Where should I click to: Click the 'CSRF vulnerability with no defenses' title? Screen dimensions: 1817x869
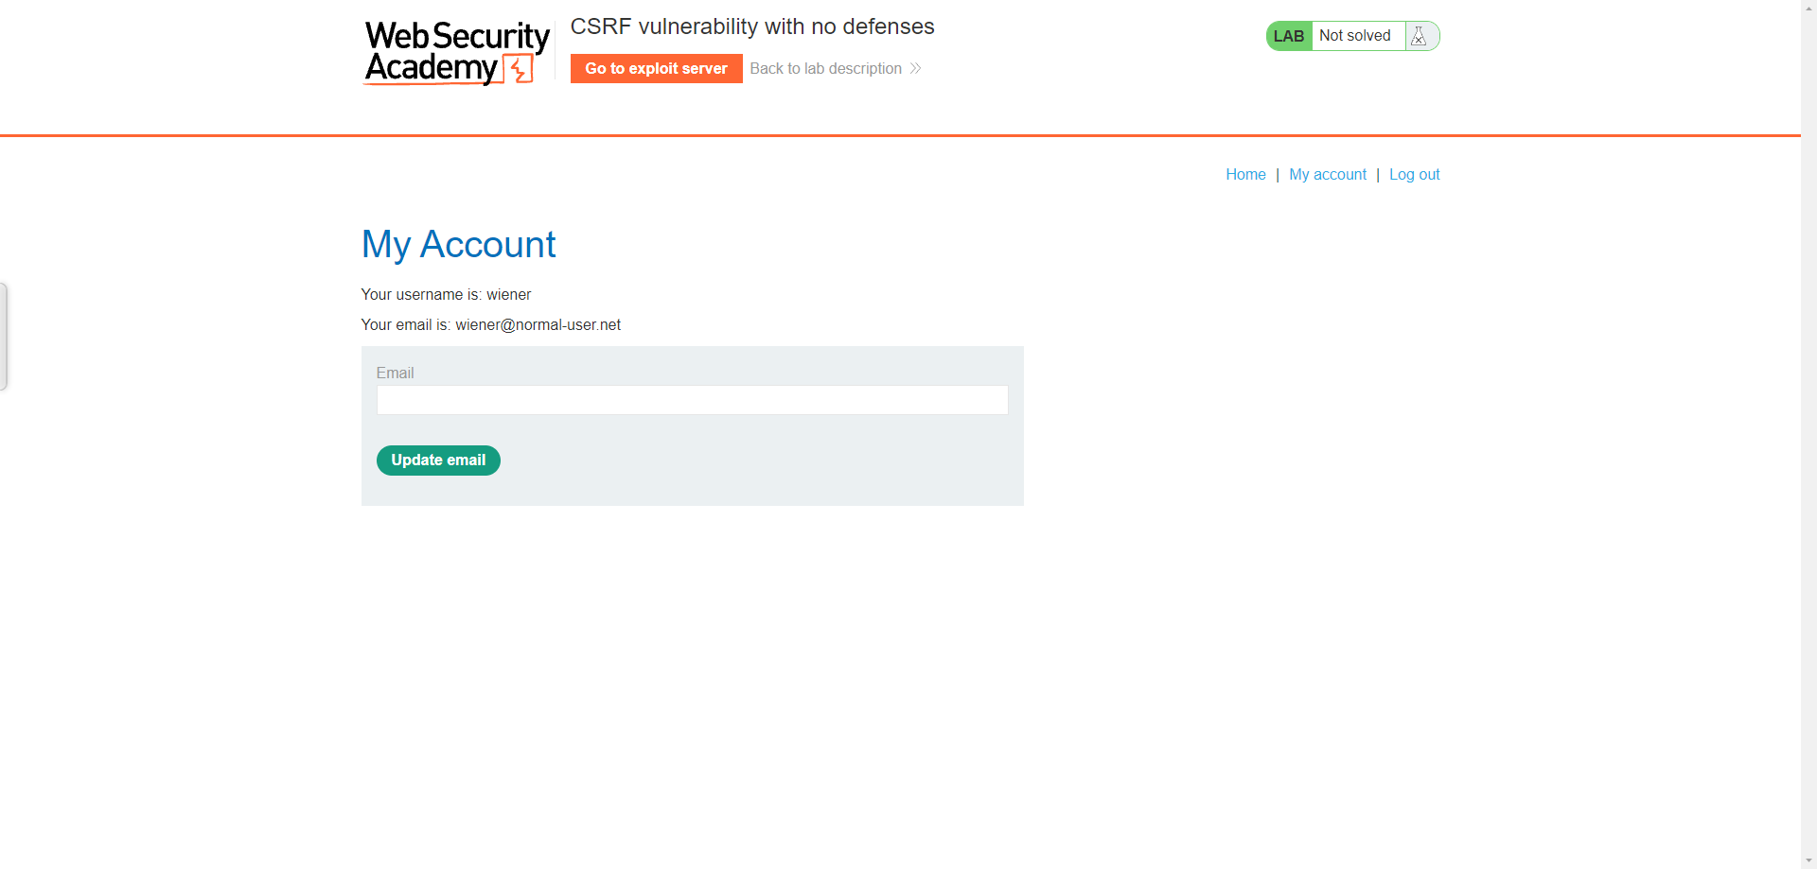(751, 26)
